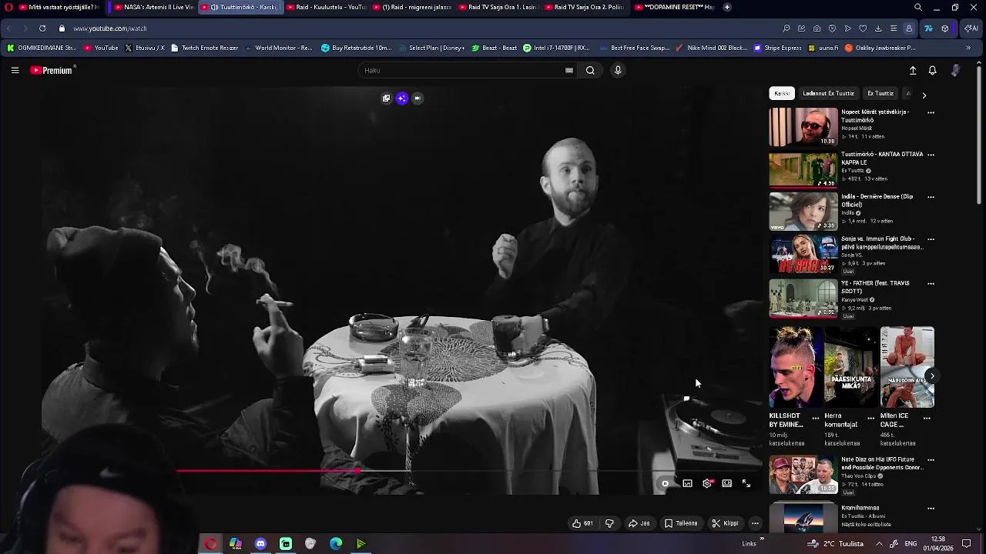Open Select Plan Disney+ bookmark
Viewport: 986px width, 554px height.
tap(431, 48)
